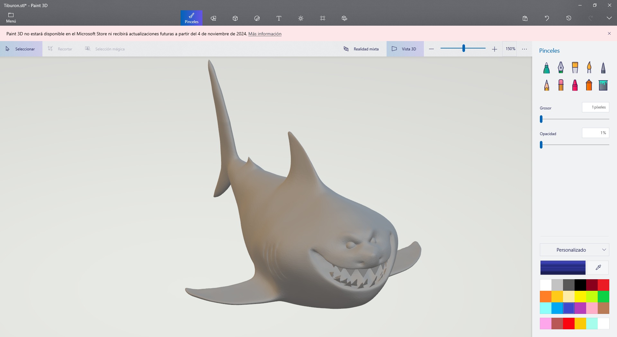Select the Marker brush
Viewport: 617px width, 337px height.
click(x=547, y=68)
